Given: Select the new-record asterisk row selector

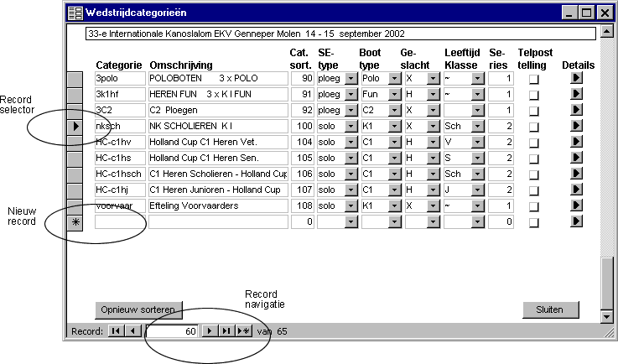Looking at the screenshot, I should (x=75, y=223).
